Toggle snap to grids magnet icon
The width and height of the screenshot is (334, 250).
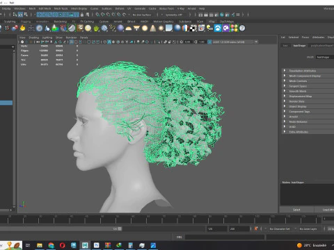click(97, 15)
